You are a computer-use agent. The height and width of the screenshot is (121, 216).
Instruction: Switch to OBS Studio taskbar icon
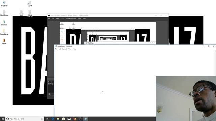pyautogui.click(x=80, y=119)
